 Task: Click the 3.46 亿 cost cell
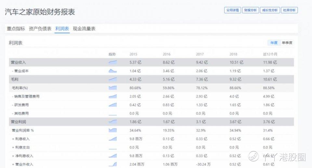coord(168,71)
